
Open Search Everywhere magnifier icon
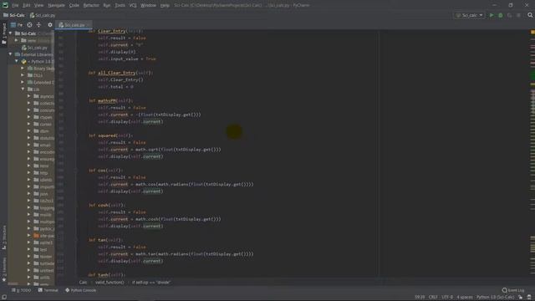click(530, 15)
